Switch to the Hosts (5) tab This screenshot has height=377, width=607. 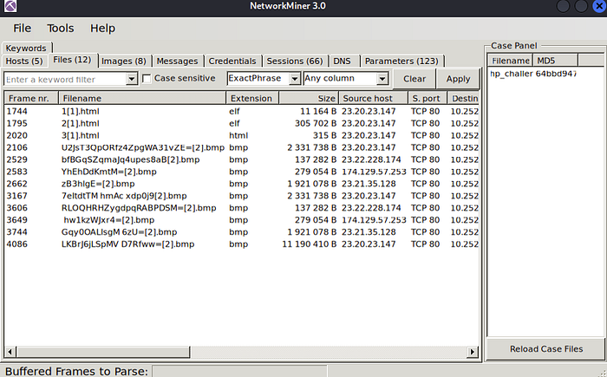tap(24, 62)
